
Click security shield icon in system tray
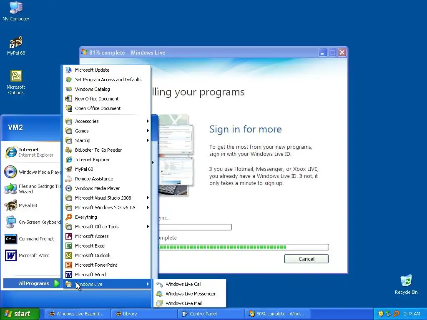(x=381, y=314)
